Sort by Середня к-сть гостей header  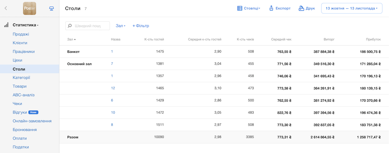click(204, 39)
